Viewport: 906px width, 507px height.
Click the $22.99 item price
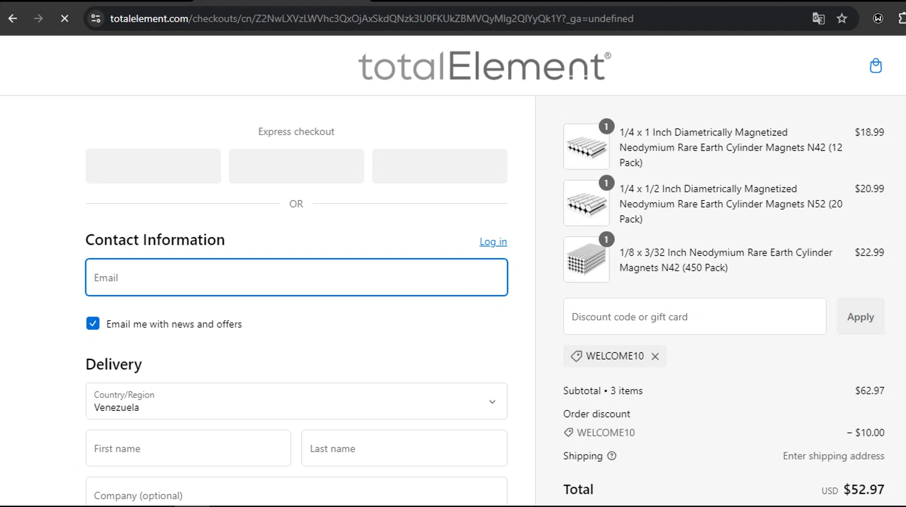click(869, 253)
